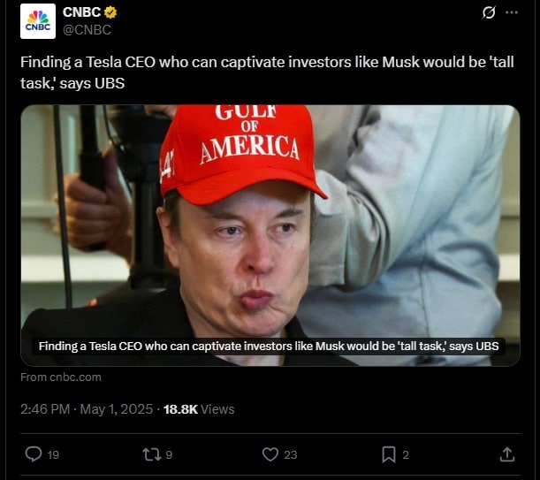Viewport: 540px width, 480px height.
Task: Click the 'From cnbc.com' source link
Action: click(x=61, y=377)
